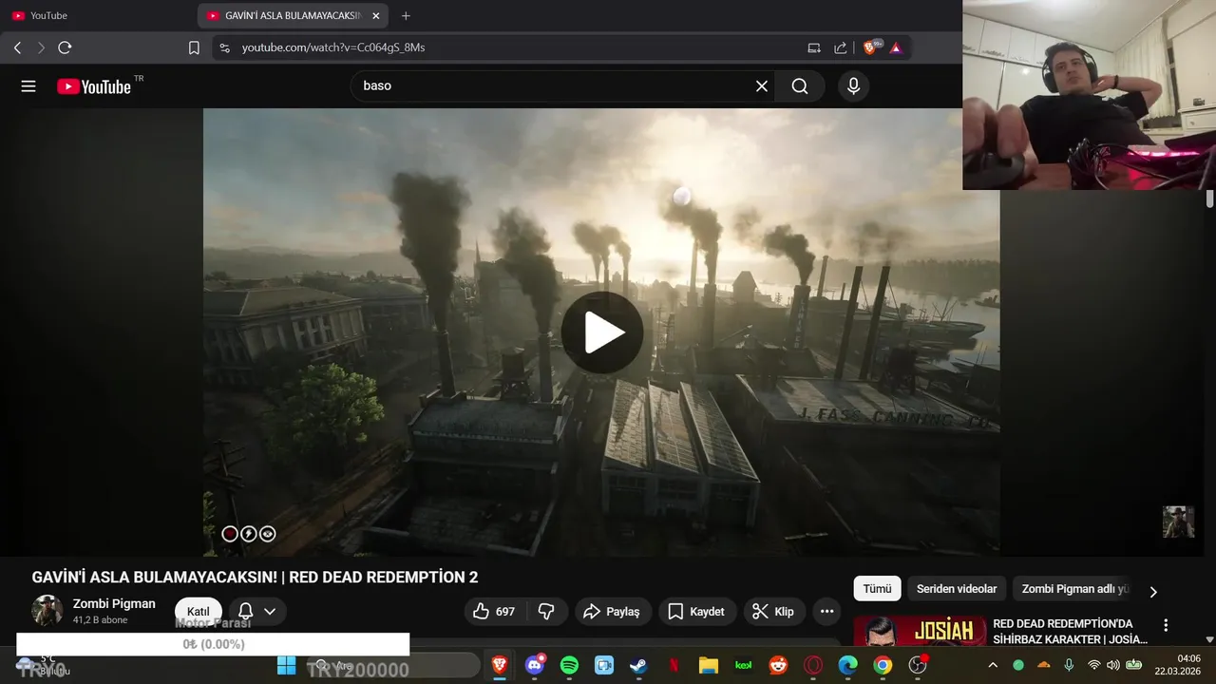Open site settings icon in address bar
This screenshot has width=1216, height=684.
(224, 47)
